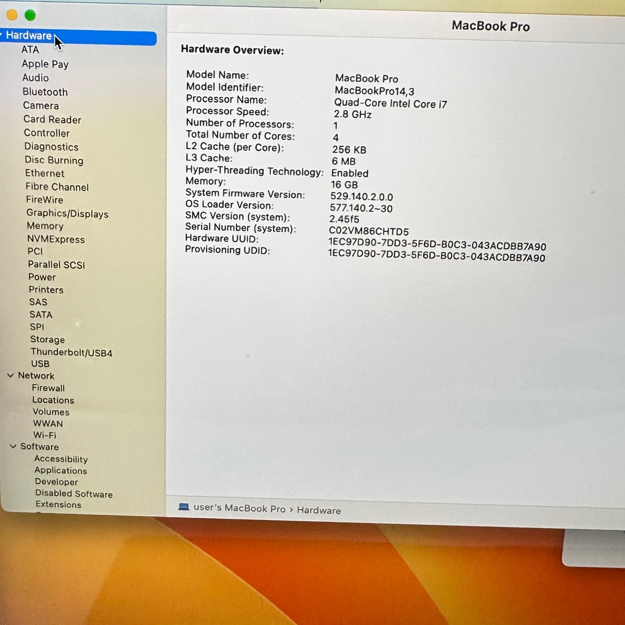
Task: Click the laptop icon in the path bar
Action: click(x=184, y=507)
